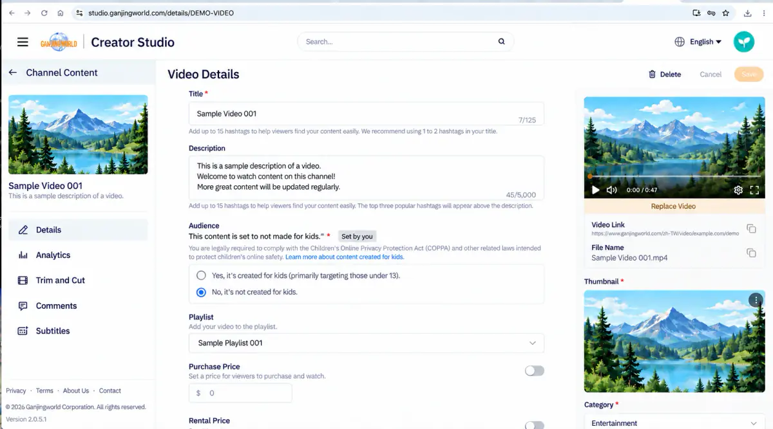Open the Terms footer link
773x429 pixels.
coord(44,390)
